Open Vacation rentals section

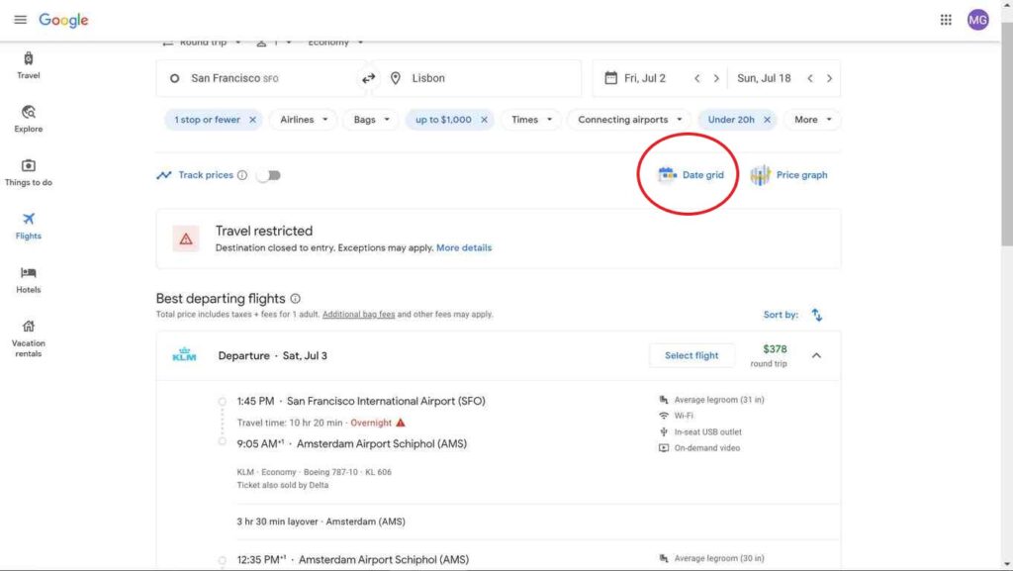(x=29, y=339)
